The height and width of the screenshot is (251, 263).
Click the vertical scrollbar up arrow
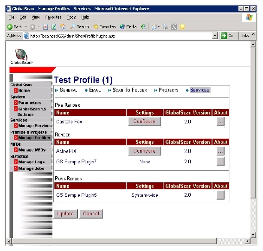coord(253,45)
